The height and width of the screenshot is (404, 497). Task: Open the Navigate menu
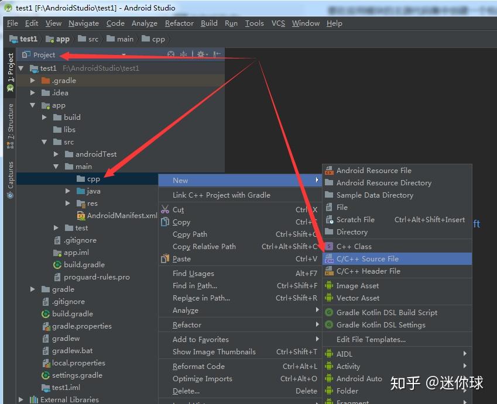tap(84, 23)
